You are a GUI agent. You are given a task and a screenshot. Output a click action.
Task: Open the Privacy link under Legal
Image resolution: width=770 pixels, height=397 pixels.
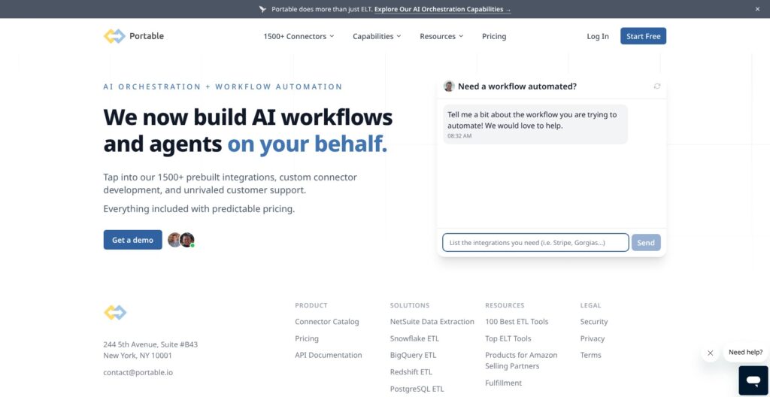click(593, 338)
